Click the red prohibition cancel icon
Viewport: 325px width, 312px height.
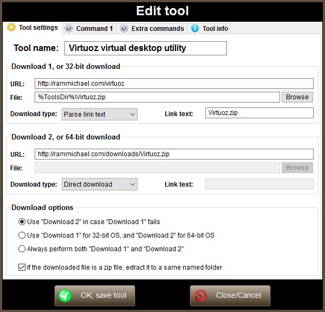click(x=200, y=296)
